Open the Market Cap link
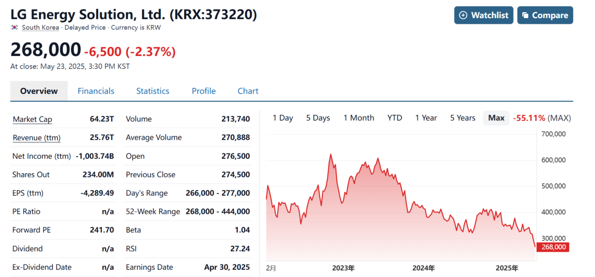595x277 pixels. 33,119
